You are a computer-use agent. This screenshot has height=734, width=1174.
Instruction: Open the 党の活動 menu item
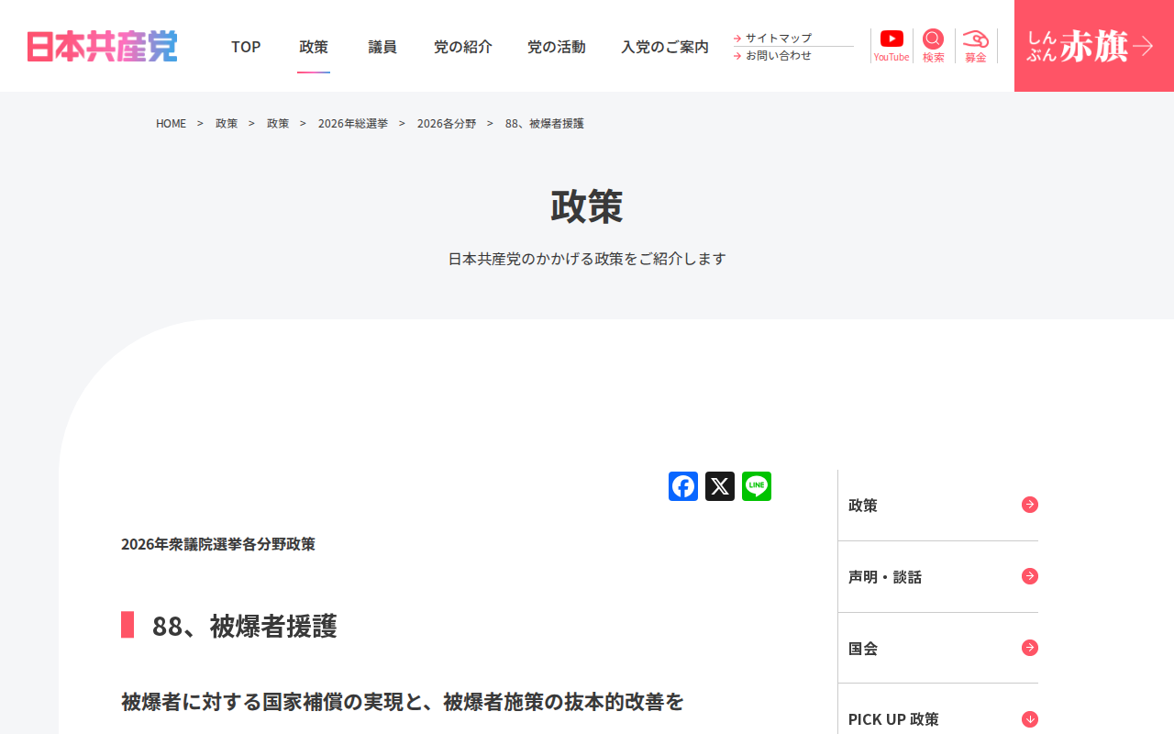[x=557, y=47]
